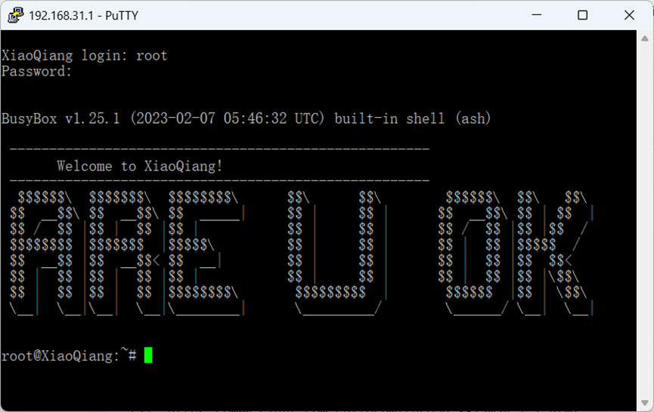Image resolution: width=654 pixels, height=412 pixels.
Task: Maximize the PuTTY terminal window
Action: click(583, 15)
